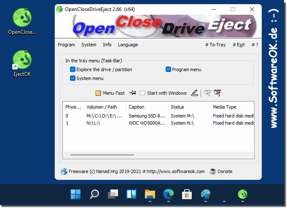This screenshot has width=287, height=208.
Task: Click the Menu-Test eject icon
Action: [x=98, y=93]
